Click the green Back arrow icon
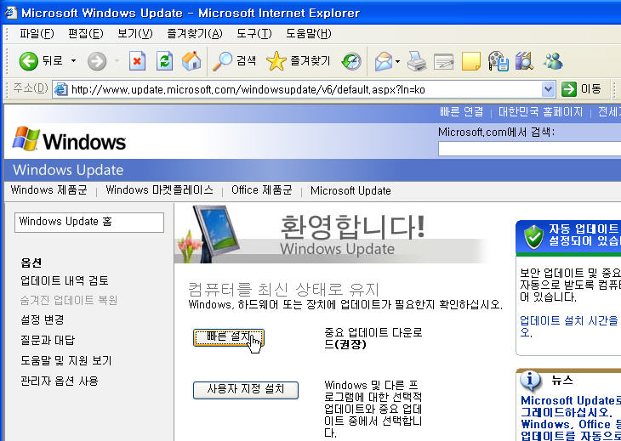This screenshot has height=441, width=621. pos(29,61)
